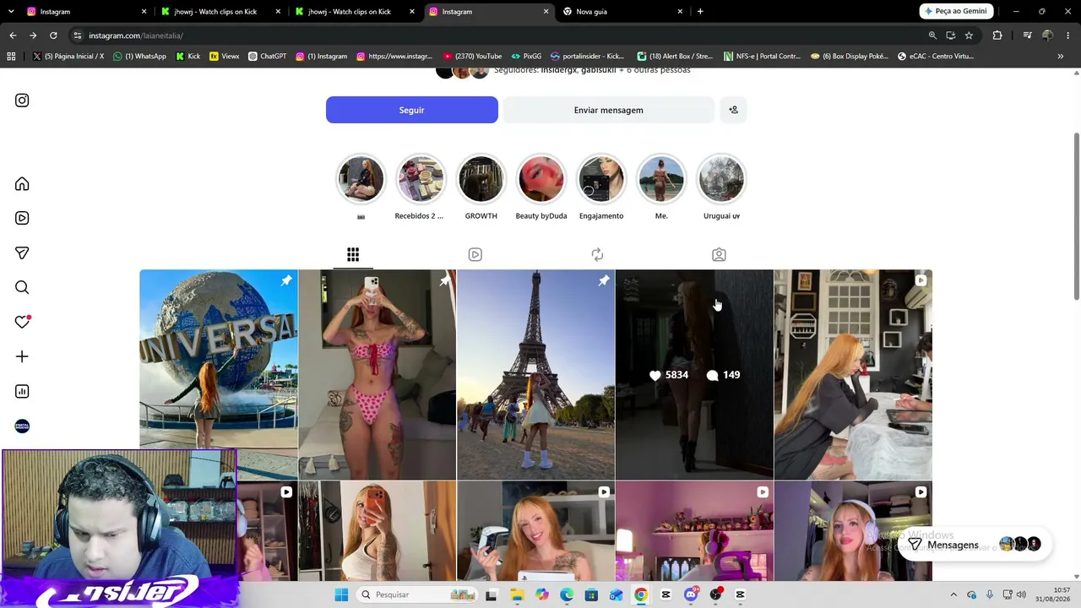Select the posts grid tab
Viewport: 1081px width, 608px height.
tap(353, 254)
